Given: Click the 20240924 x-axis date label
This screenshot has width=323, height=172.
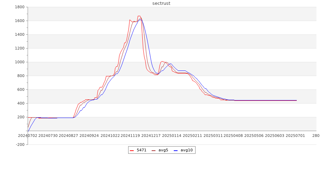Looking at the screenshot, I should click(89, 136).
